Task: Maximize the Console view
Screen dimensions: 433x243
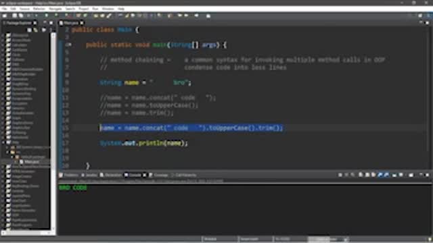Action: point(427,175)
